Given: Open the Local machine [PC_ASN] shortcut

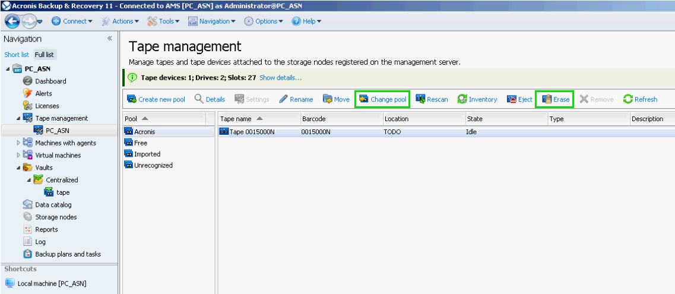Looking at the screenshot, I should pyautogui.click(x=46, y=283).
